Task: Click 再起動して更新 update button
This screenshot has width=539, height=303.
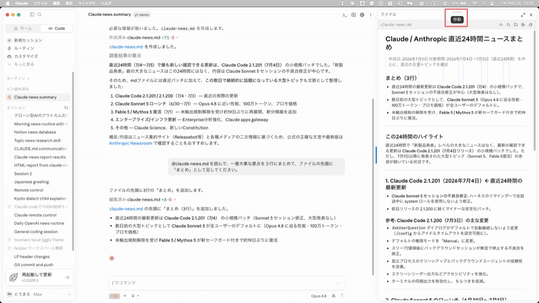Action: click(39, 277)
